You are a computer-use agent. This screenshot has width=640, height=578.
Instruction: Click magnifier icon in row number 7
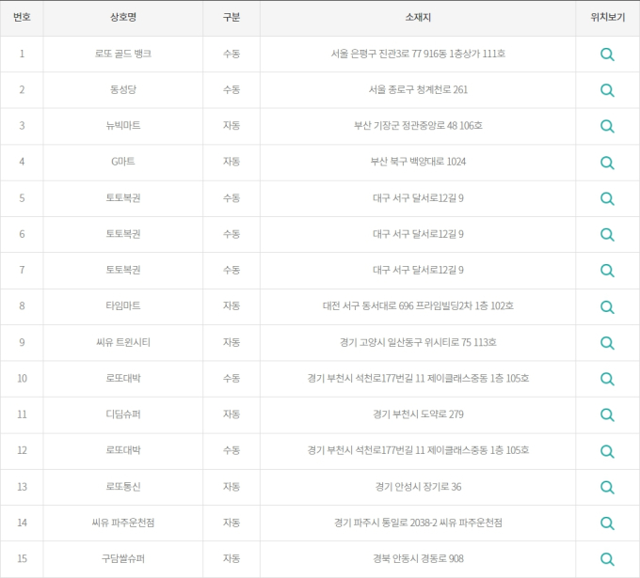[607, 271]
